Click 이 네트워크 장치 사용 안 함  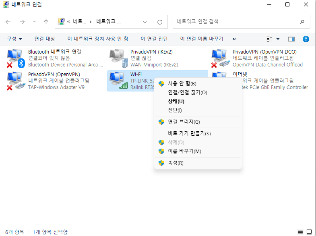point(98,39)
